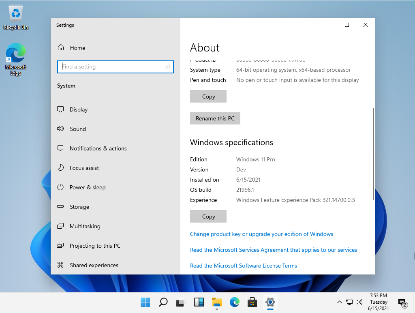The width and height of the screenshot is (415, 313).
Task: Read the Microsoft Software License Terms
Action: tap(244, 266)
